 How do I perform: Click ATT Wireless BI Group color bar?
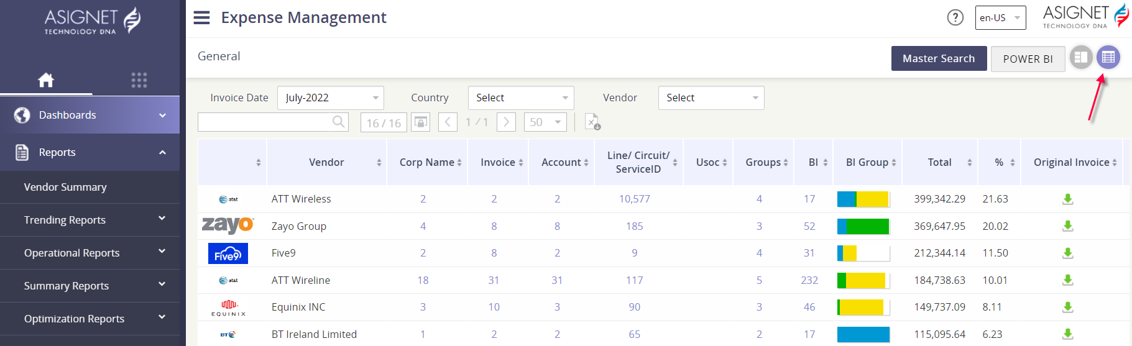[863, 199]
